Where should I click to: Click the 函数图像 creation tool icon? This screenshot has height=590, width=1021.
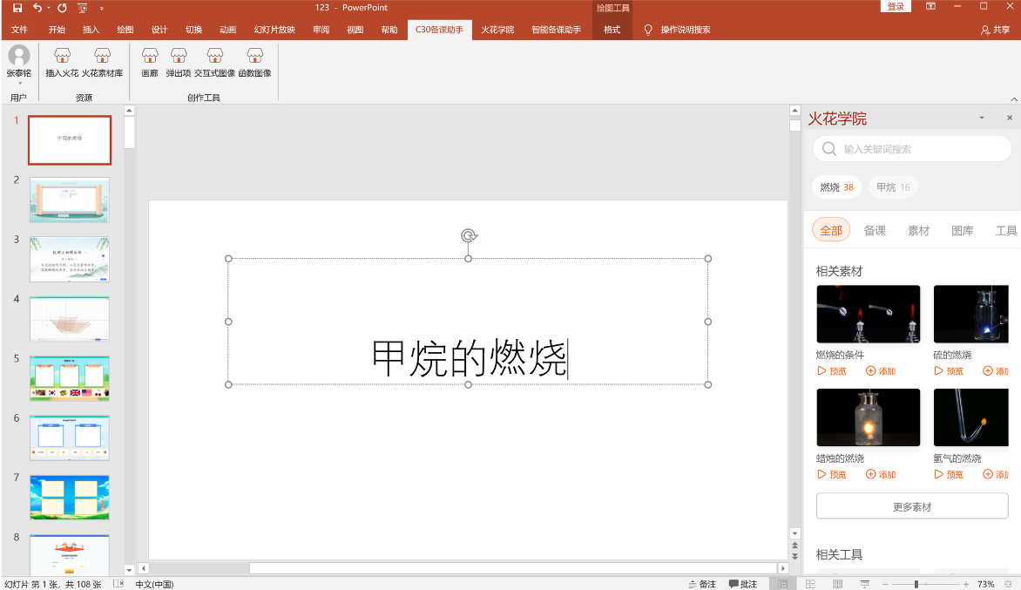tap(254, 63)
